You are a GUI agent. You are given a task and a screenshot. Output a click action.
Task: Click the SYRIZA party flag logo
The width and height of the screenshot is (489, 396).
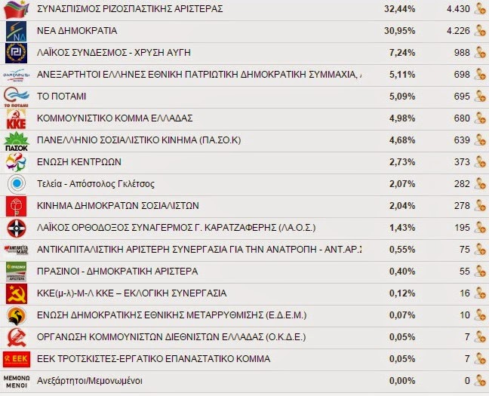(x=16, y=9)
